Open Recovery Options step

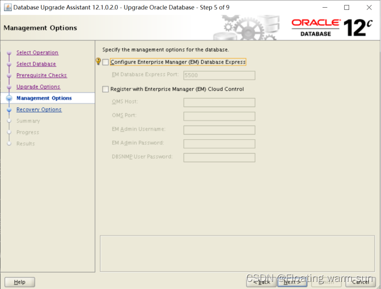[x=39, y=110]
